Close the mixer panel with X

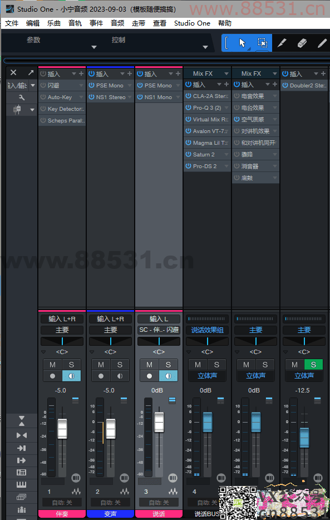13,72
